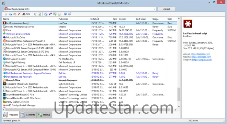The height and width of the screenshot is (124, 227).
Task: Click version 16.4.3505.0912 cell
Action: click(x=126, y=34)
